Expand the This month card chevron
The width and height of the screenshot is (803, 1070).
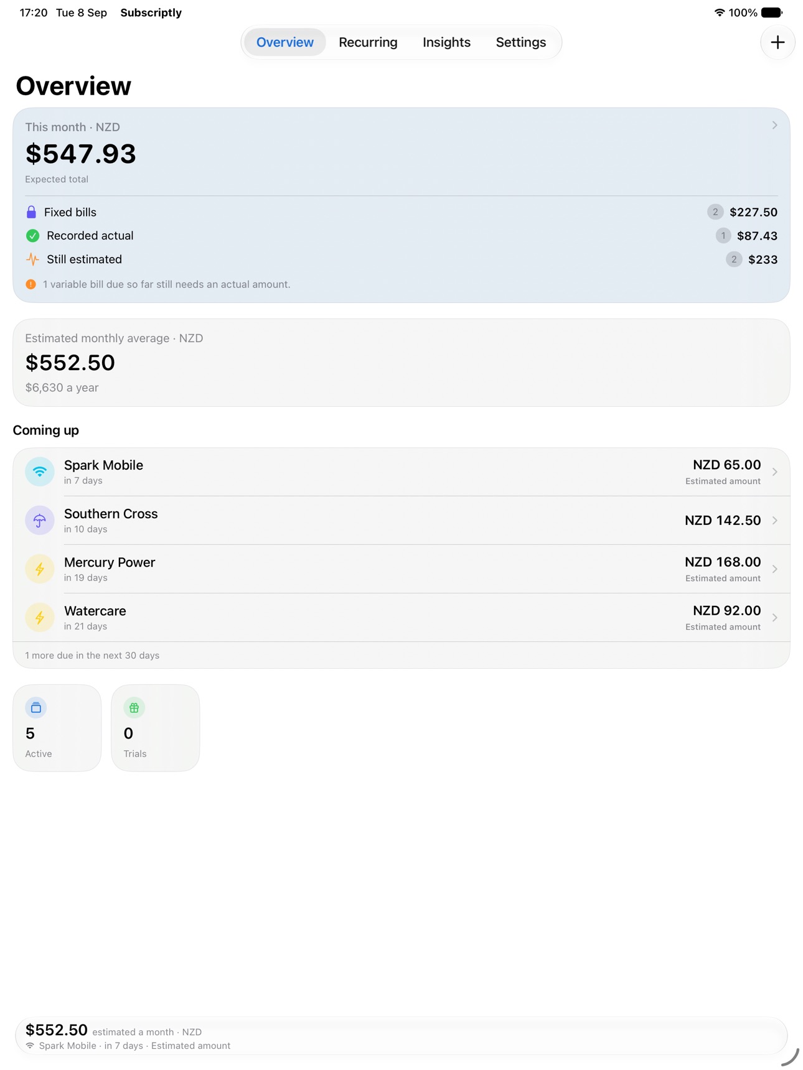(x=774, y=126)
